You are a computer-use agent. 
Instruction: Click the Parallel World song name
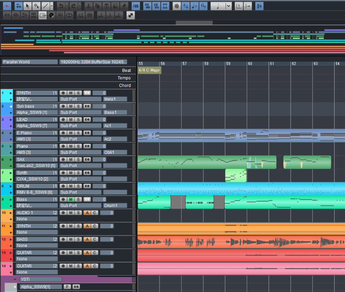point(30,62)
